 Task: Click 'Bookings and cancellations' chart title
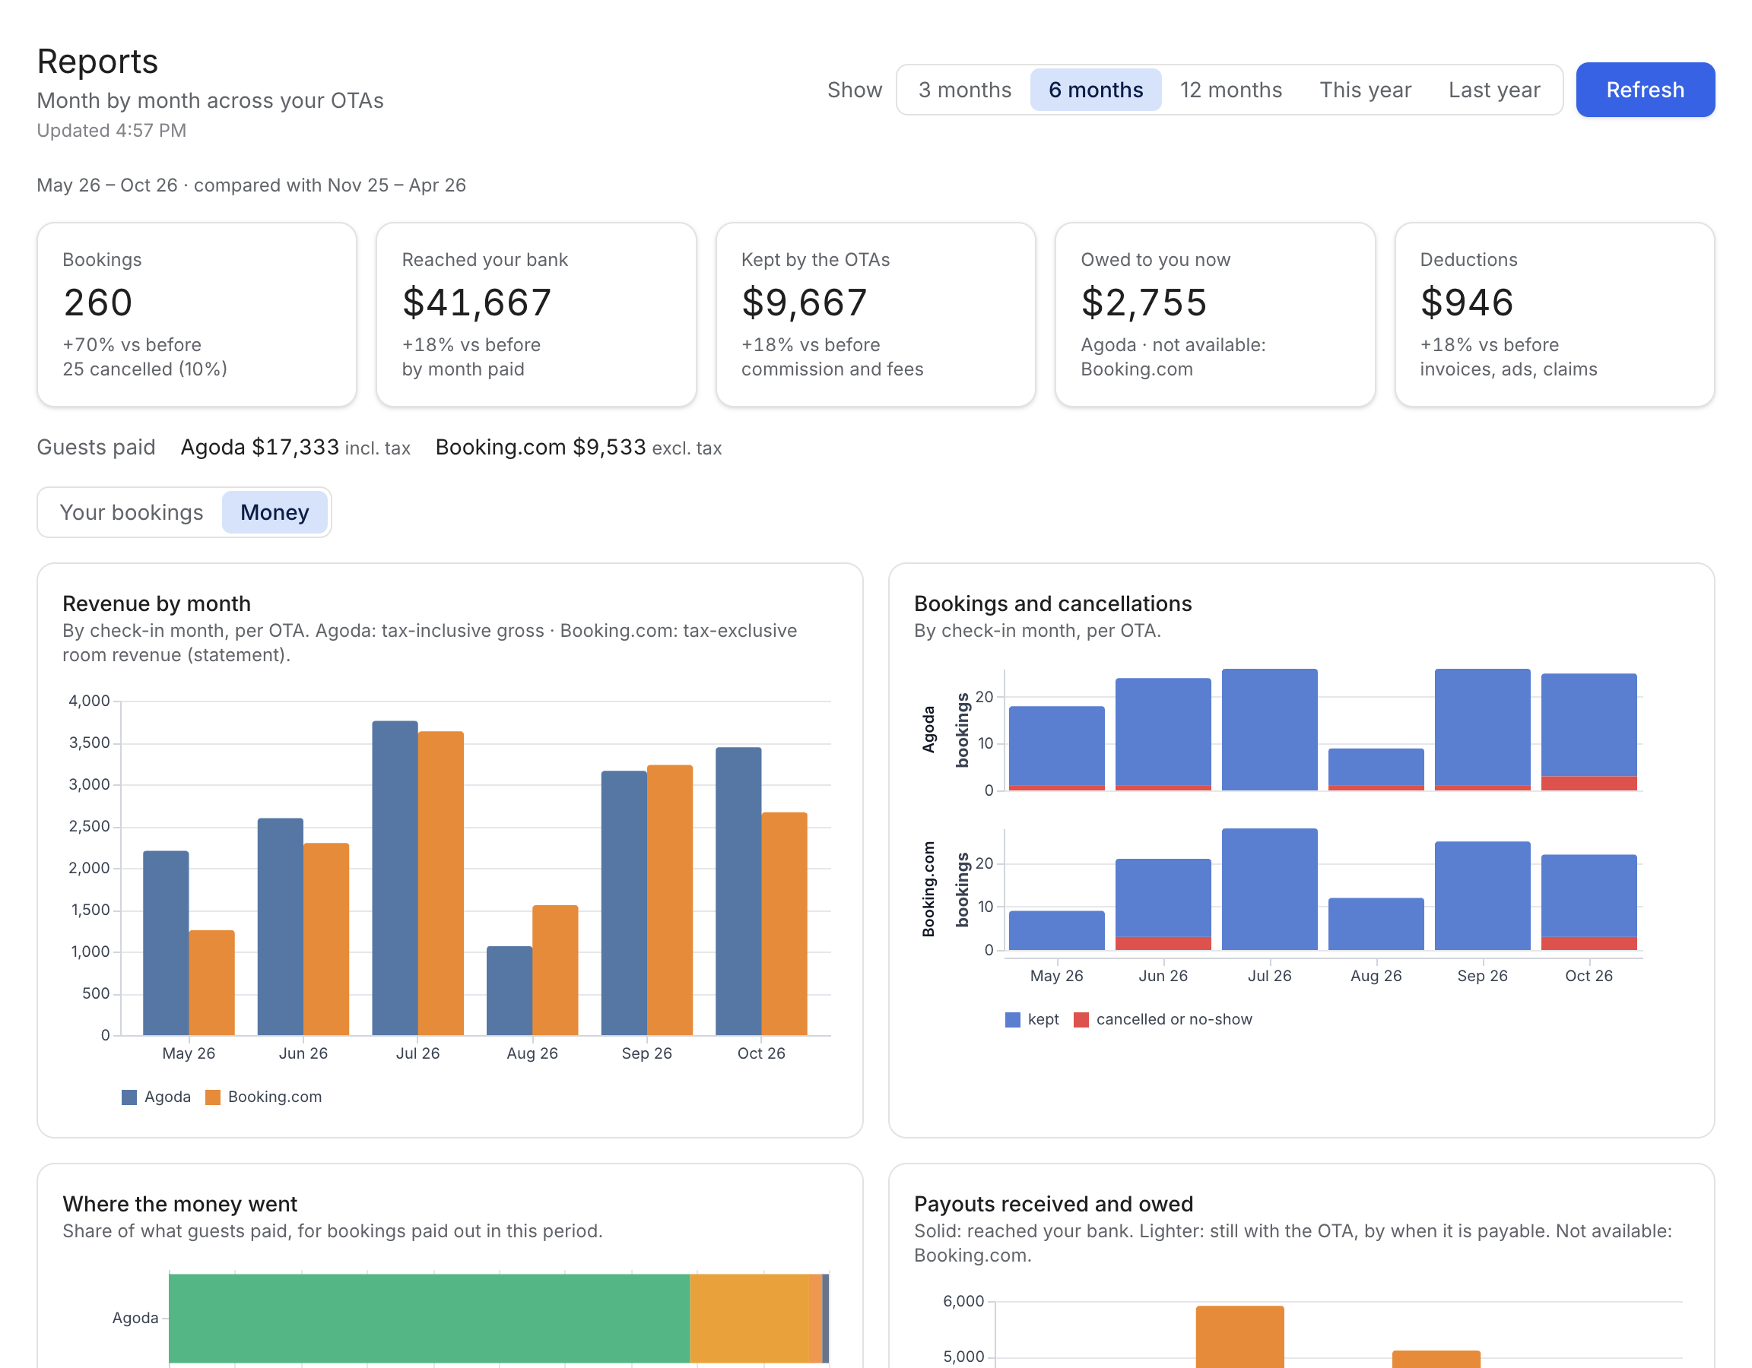[1052, 603]
